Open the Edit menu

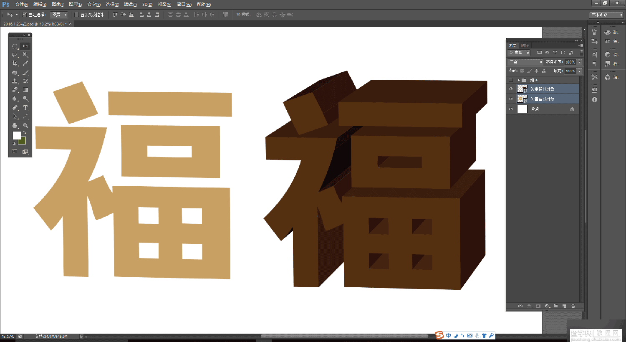click(40, 4)
